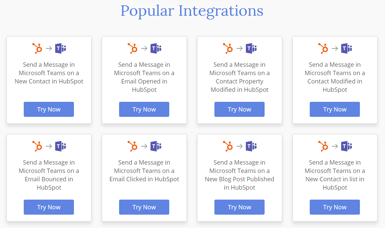Click Try Now for Email Clicked in HubSpot
Viewport: 385px width, 228px height.
(144, 207)
